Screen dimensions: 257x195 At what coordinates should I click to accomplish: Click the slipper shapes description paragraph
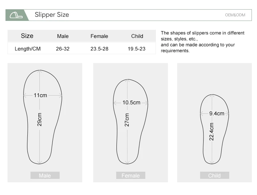pos(203,42)
